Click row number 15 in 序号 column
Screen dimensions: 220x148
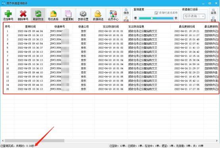tap(8, 89)
